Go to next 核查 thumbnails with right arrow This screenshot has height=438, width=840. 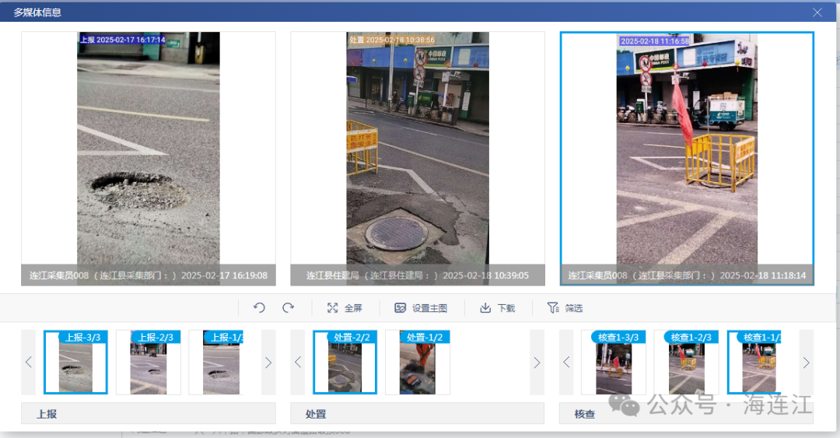pos(807,363)
